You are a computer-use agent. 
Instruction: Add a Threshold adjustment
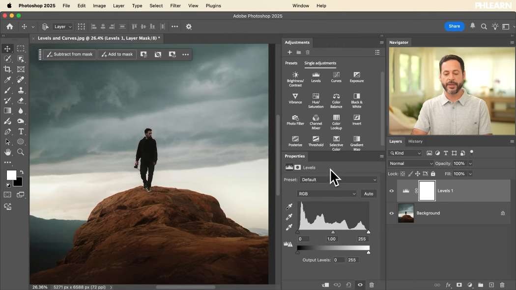pyautogui.click(x=315, y=141)
